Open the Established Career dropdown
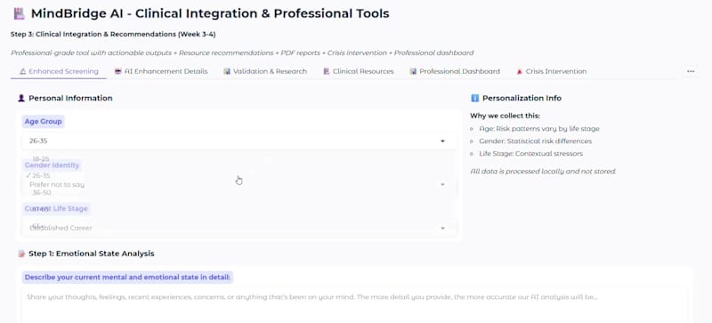 point(239,228)
